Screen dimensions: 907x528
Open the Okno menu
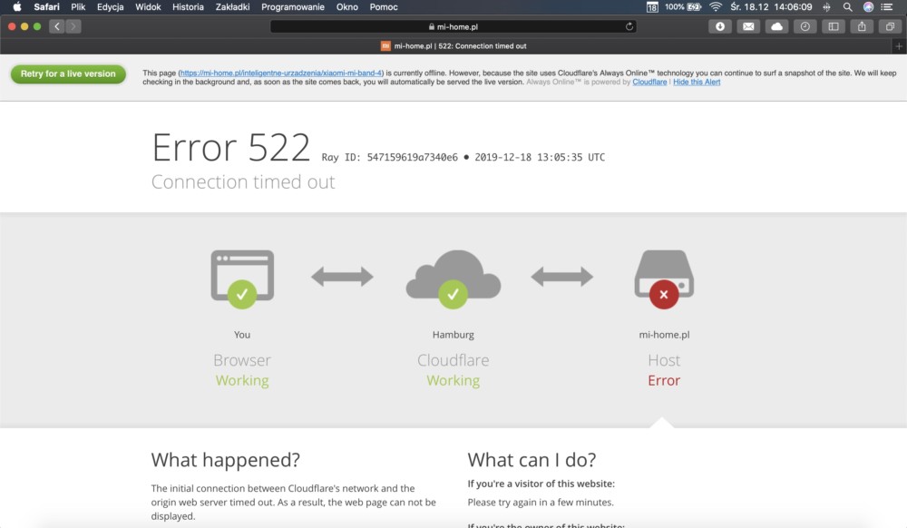[347, 7]
